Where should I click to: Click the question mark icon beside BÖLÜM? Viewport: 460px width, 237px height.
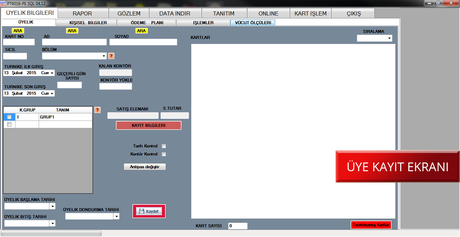click(x=111, y=56)
